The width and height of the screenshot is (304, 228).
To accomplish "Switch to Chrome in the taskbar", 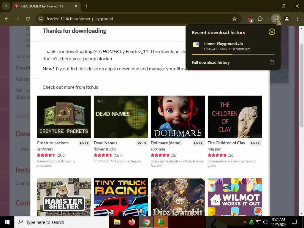I will (x=146, y=222).
